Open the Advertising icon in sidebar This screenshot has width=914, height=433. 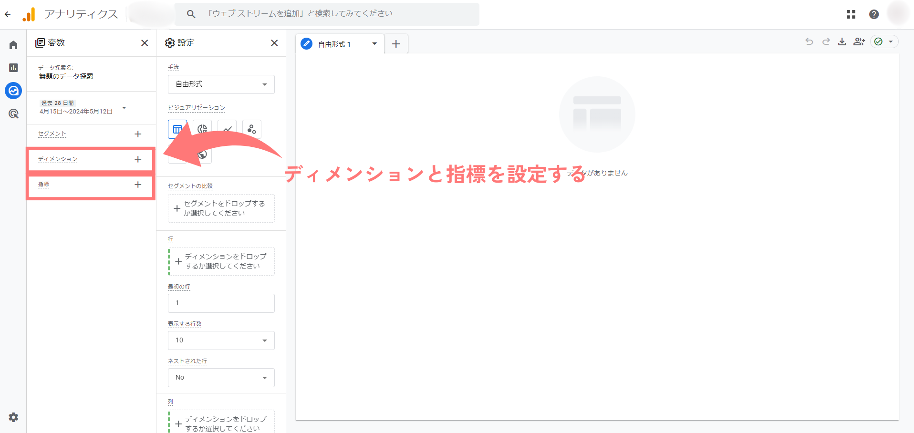click(13, 113)
